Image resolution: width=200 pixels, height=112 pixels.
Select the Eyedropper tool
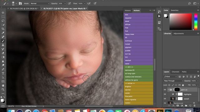click(x=3, y=33)
